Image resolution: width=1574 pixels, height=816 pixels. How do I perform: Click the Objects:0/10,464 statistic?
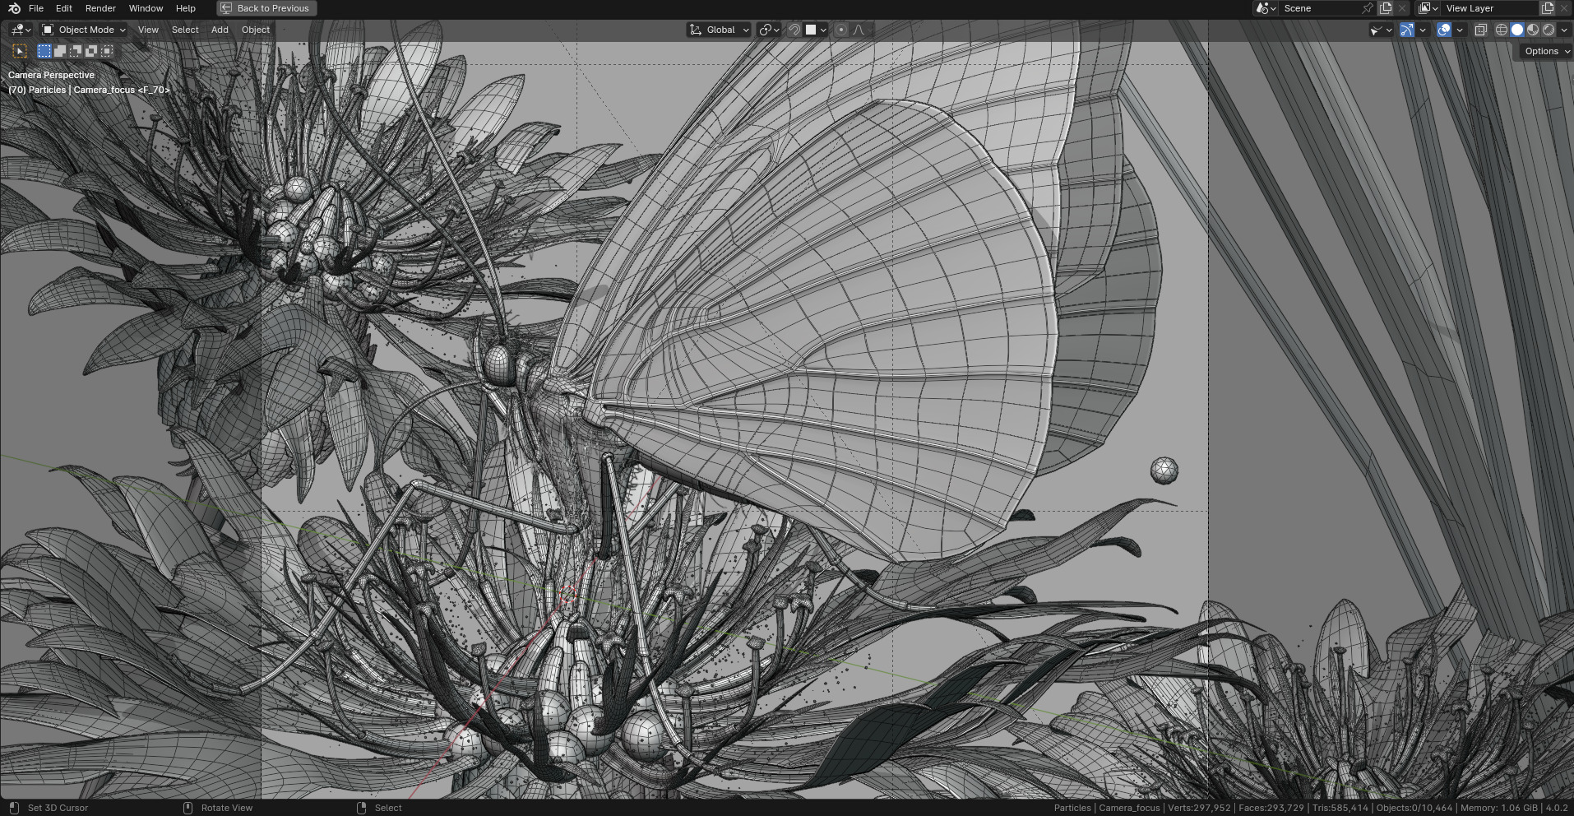(1414, 808)
